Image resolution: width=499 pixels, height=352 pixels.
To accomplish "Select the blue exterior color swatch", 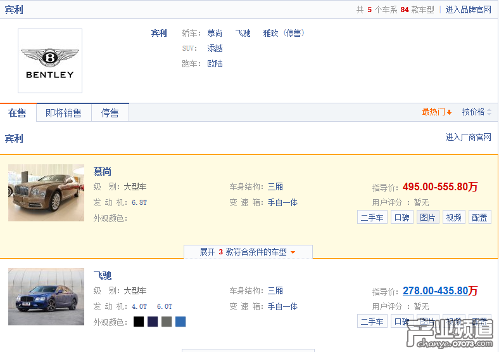I will [x=180, y=322].
